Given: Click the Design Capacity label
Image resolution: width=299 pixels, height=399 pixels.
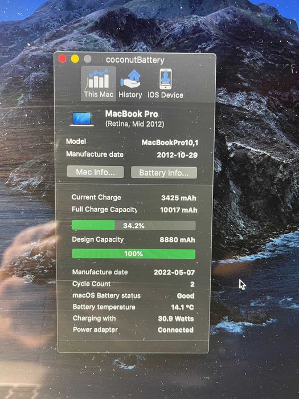Looking at the screenshot, I should [x=98, y=239].
